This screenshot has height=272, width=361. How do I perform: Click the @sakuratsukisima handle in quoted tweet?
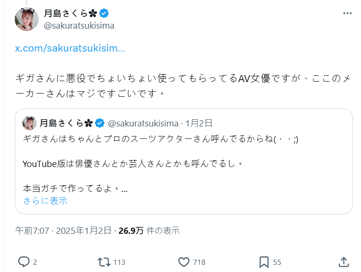coord(143,123)
